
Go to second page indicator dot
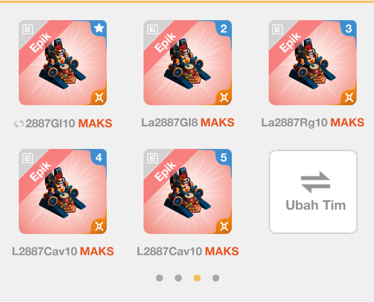coord(178,278)
